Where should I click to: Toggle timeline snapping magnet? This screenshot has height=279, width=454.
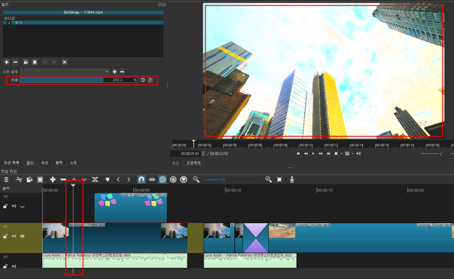coord(142,180)
